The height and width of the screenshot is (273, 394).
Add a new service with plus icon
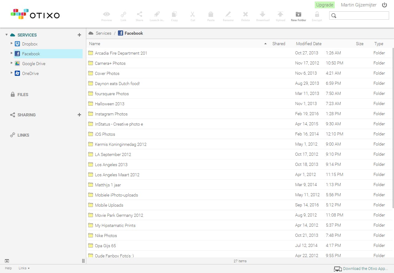[x=79, y=35]
